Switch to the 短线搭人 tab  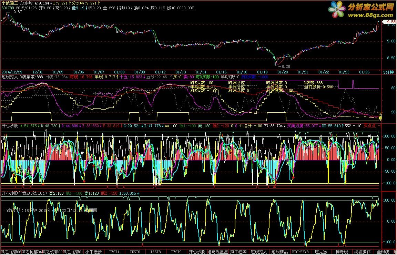[259, 252]
